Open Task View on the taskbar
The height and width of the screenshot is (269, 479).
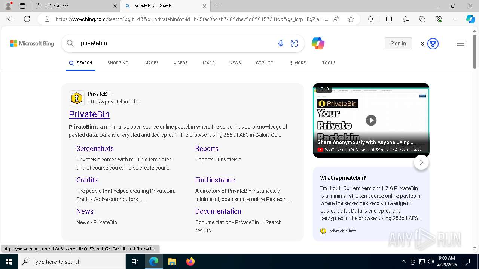tap(135, 262)
